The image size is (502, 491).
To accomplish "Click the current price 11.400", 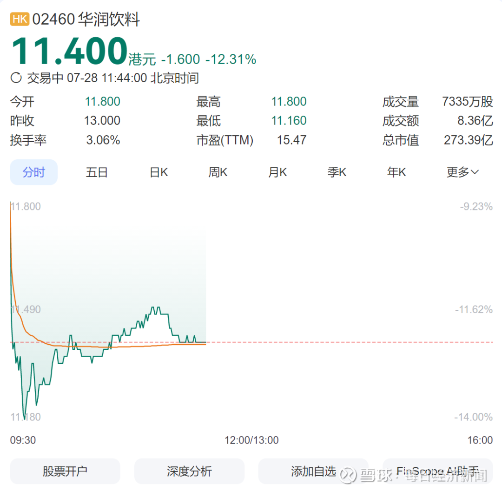I will coord(69,51).
